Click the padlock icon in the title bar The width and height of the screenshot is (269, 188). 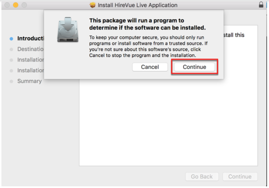coord(261,5)
